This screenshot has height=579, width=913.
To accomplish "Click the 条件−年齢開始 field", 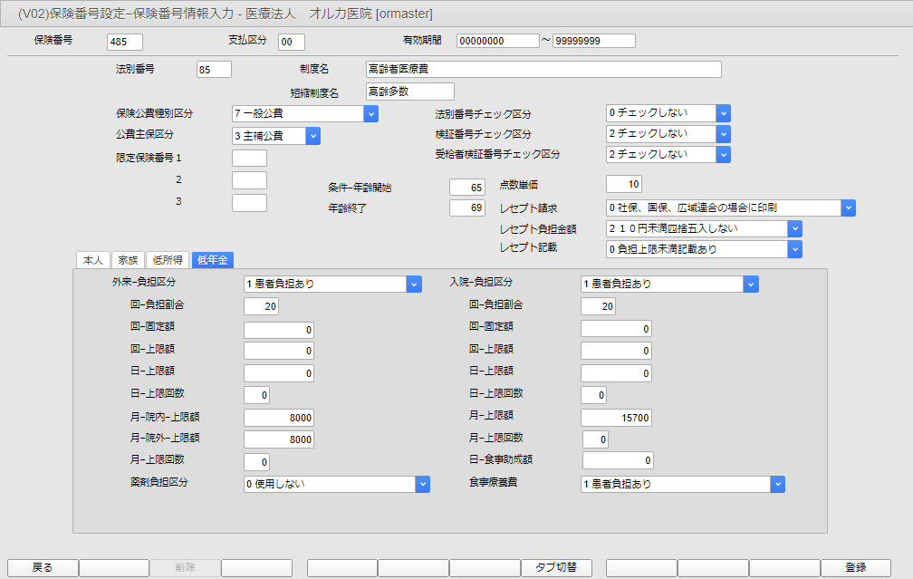I will (x=467, y=187).
